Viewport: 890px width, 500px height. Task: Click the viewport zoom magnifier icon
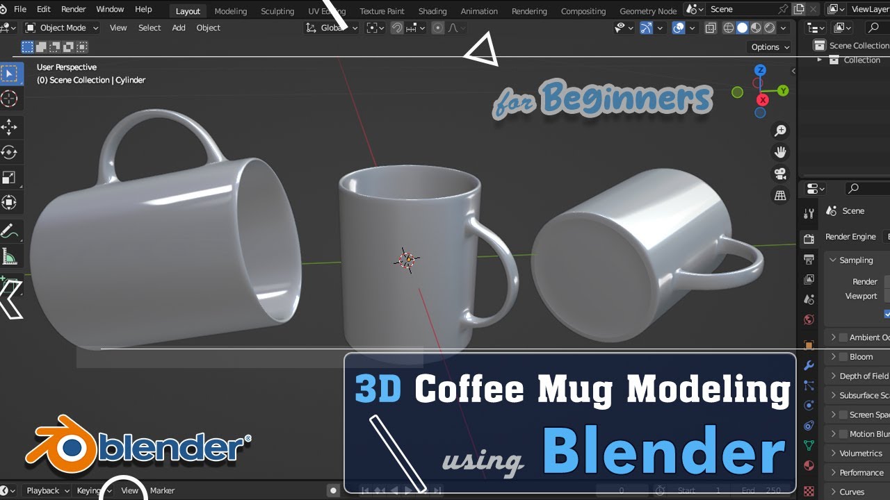click(x=780, y=131)
